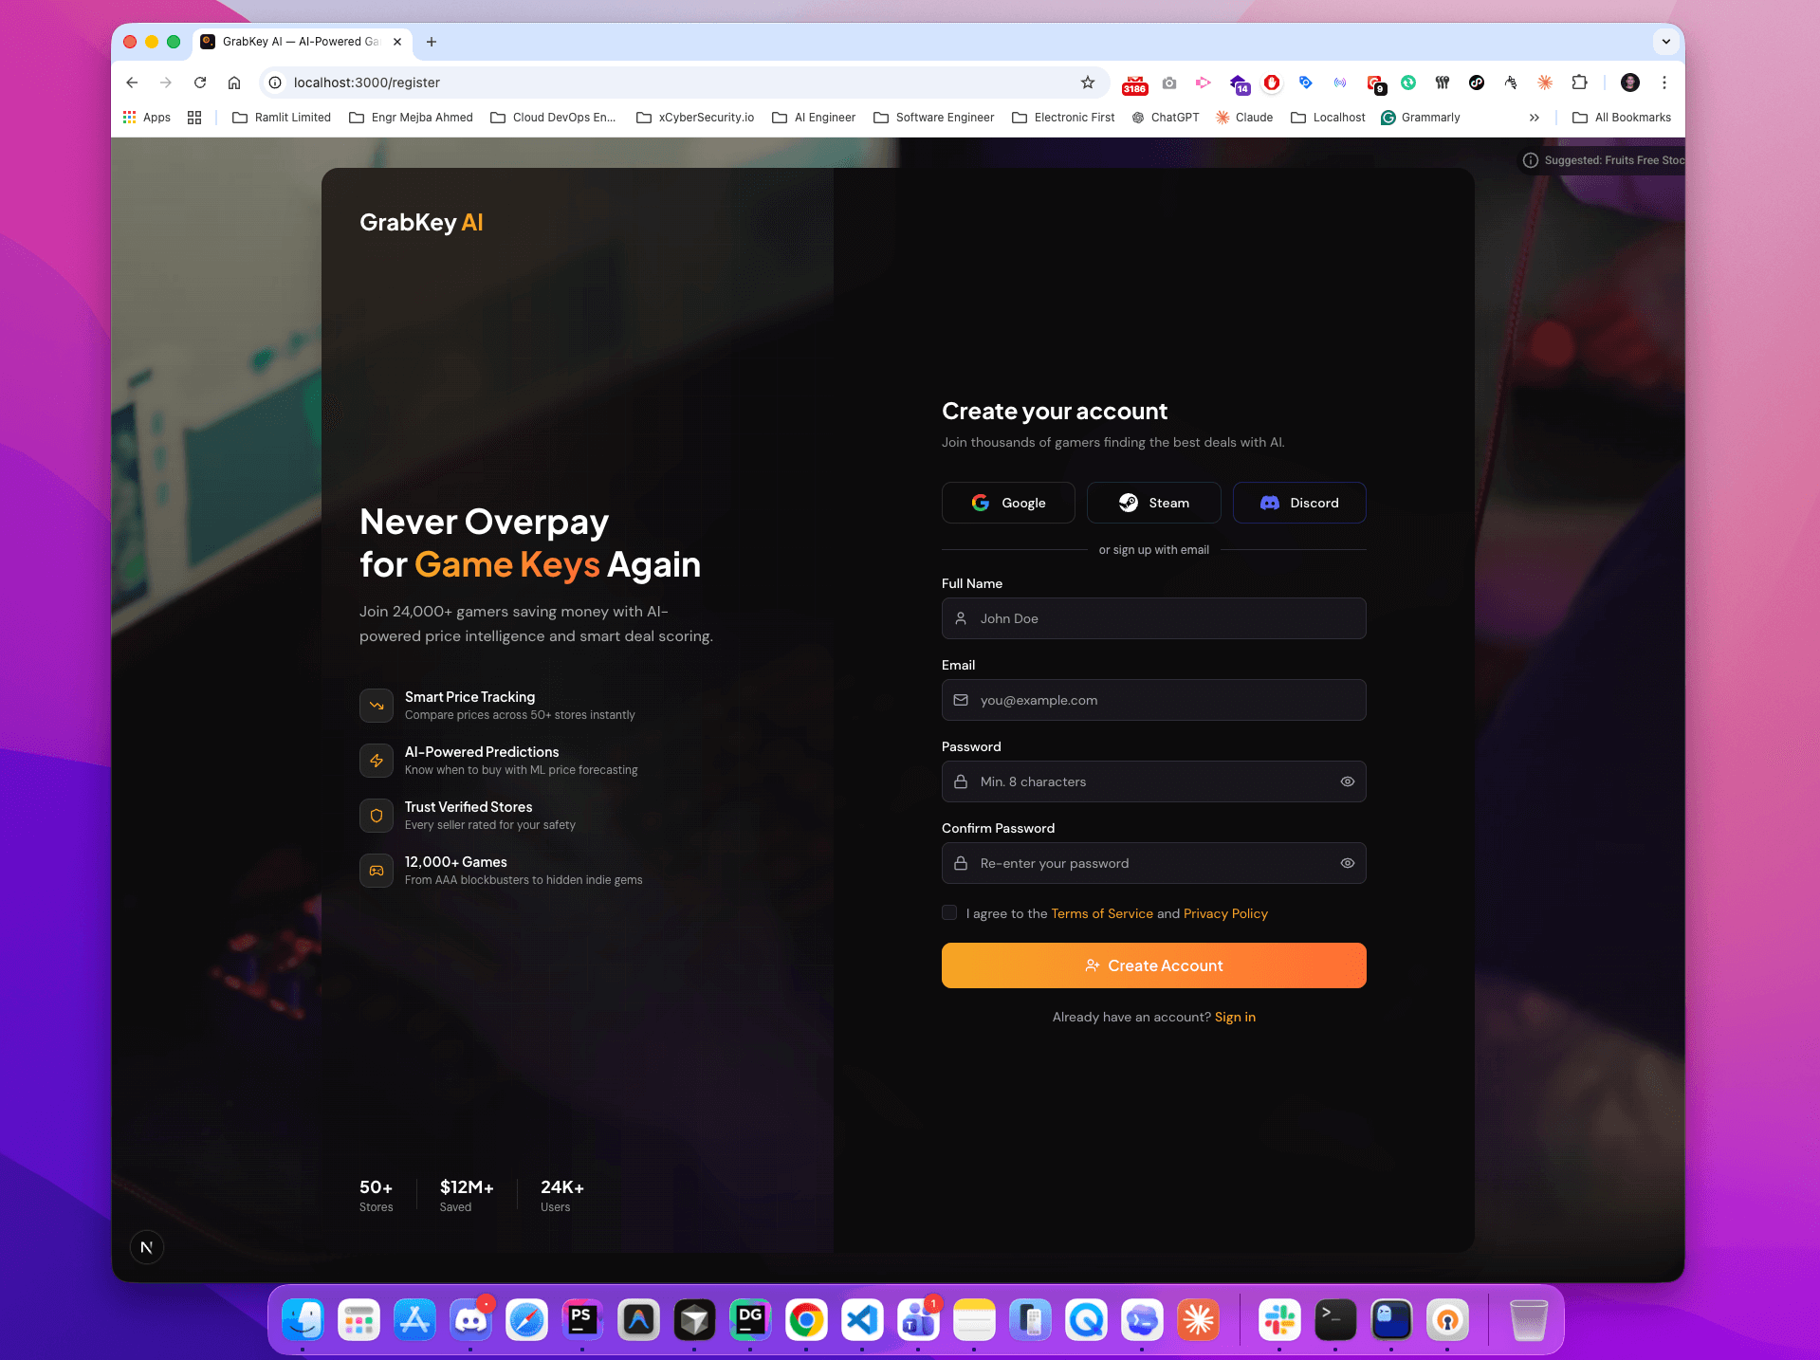Click the Smart Price Tracking chart icon
Image resolution: width=1820 pixels, height=1360 pixels.
pos(376,705)
